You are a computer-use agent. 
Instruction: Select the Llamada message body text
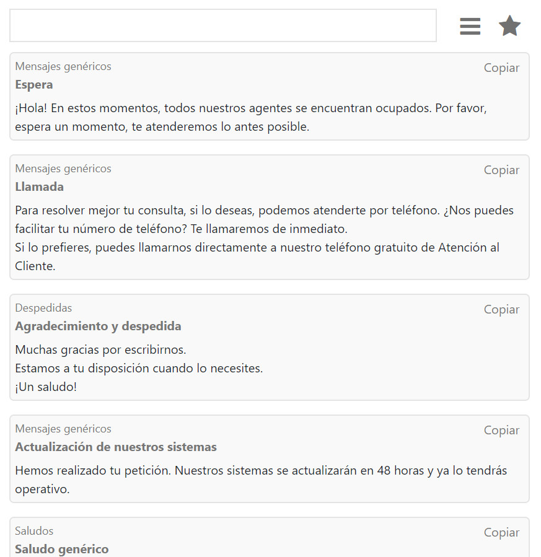coord(264,239)
